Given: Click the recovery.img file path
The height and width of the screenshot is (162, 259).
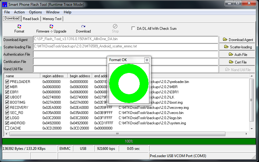Looking at the screenshot, I should [x=154, y=108].
